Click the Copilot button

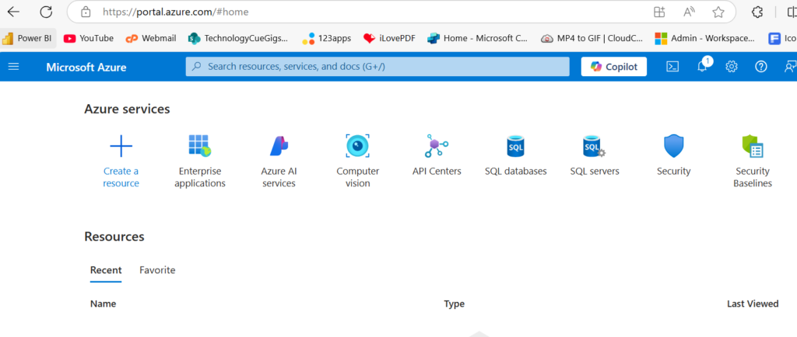(614, 67)
